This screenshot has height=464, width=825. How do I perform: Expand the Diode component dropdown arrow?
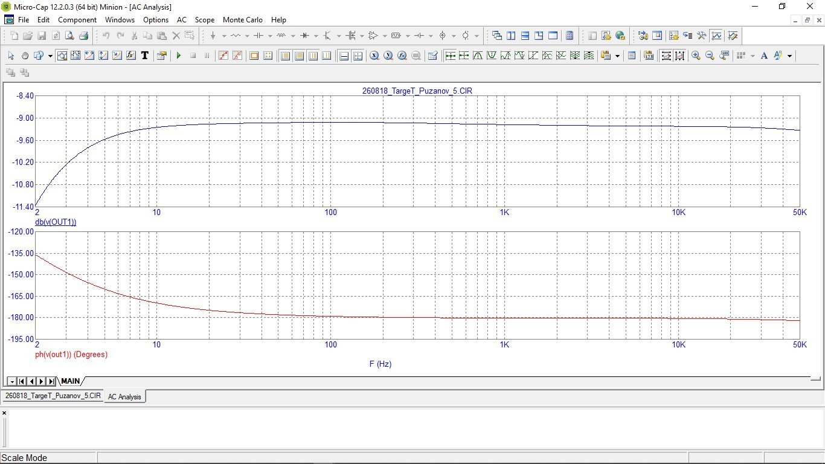[x=316, y=36]
